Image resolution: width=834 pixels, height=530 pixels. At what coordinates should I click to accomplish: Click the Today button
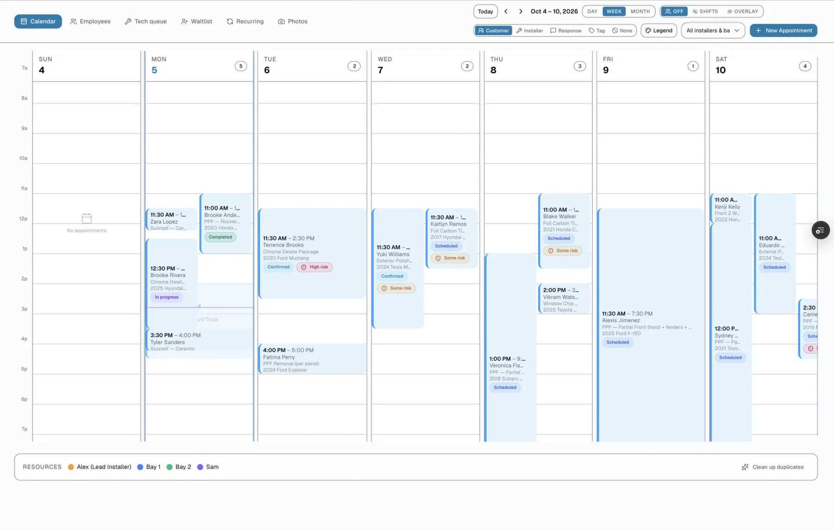[x=485, y=12]
